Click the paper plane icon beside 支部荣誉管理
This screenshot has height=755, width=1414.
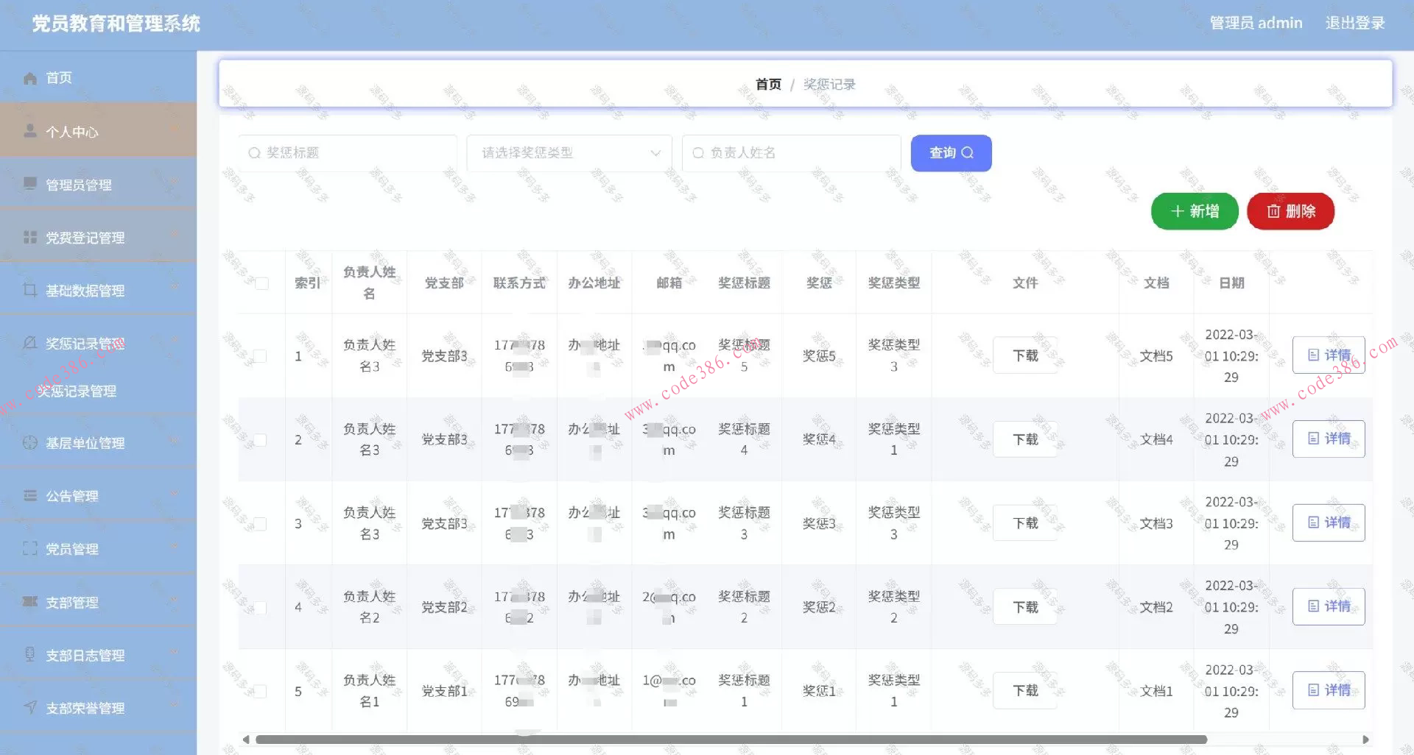pos(30,707)
